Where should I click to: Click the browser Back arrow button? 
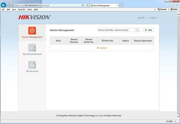coord(3,5)
